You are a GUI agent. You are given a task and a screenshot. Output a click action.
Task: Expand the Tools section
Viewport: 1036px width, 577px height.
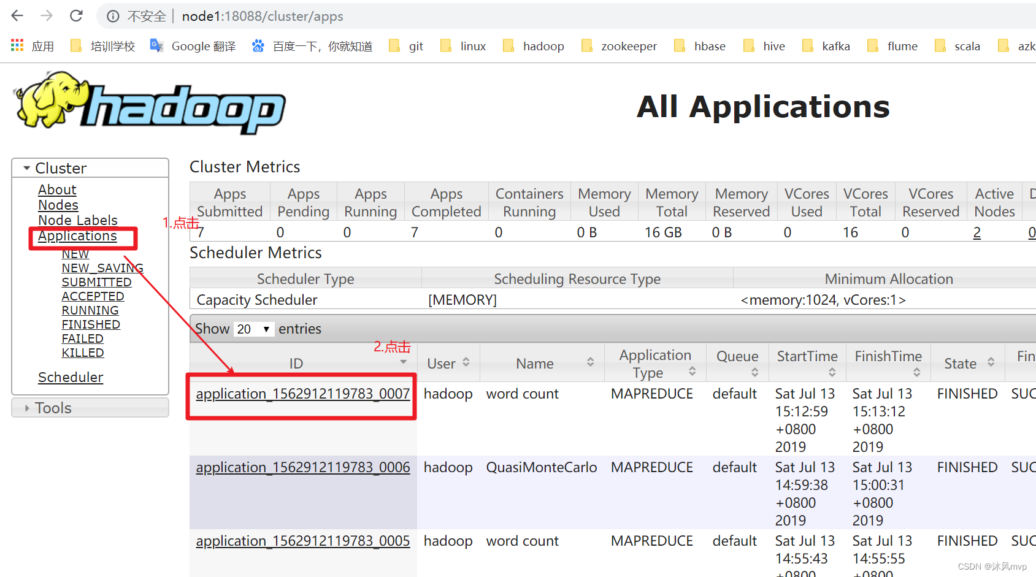(90, 408)
